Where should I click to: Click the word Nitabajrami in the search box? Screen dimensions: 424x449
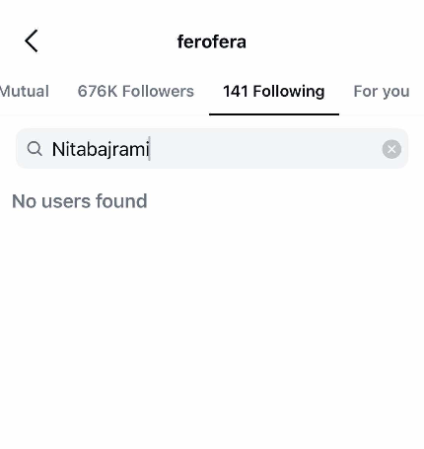[x=101, y=149]
